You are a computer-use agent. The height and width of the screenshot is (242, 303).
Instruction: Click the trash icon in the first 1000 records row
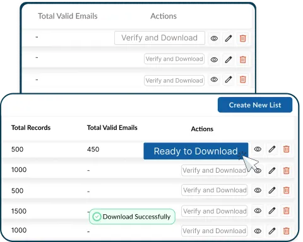click(x=286, y=171)
